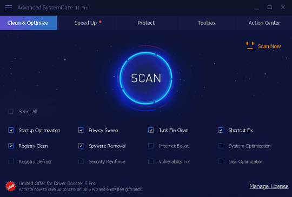
Task: Open the Protect tab
Action: pyautogui.click(x=146, y=23)
